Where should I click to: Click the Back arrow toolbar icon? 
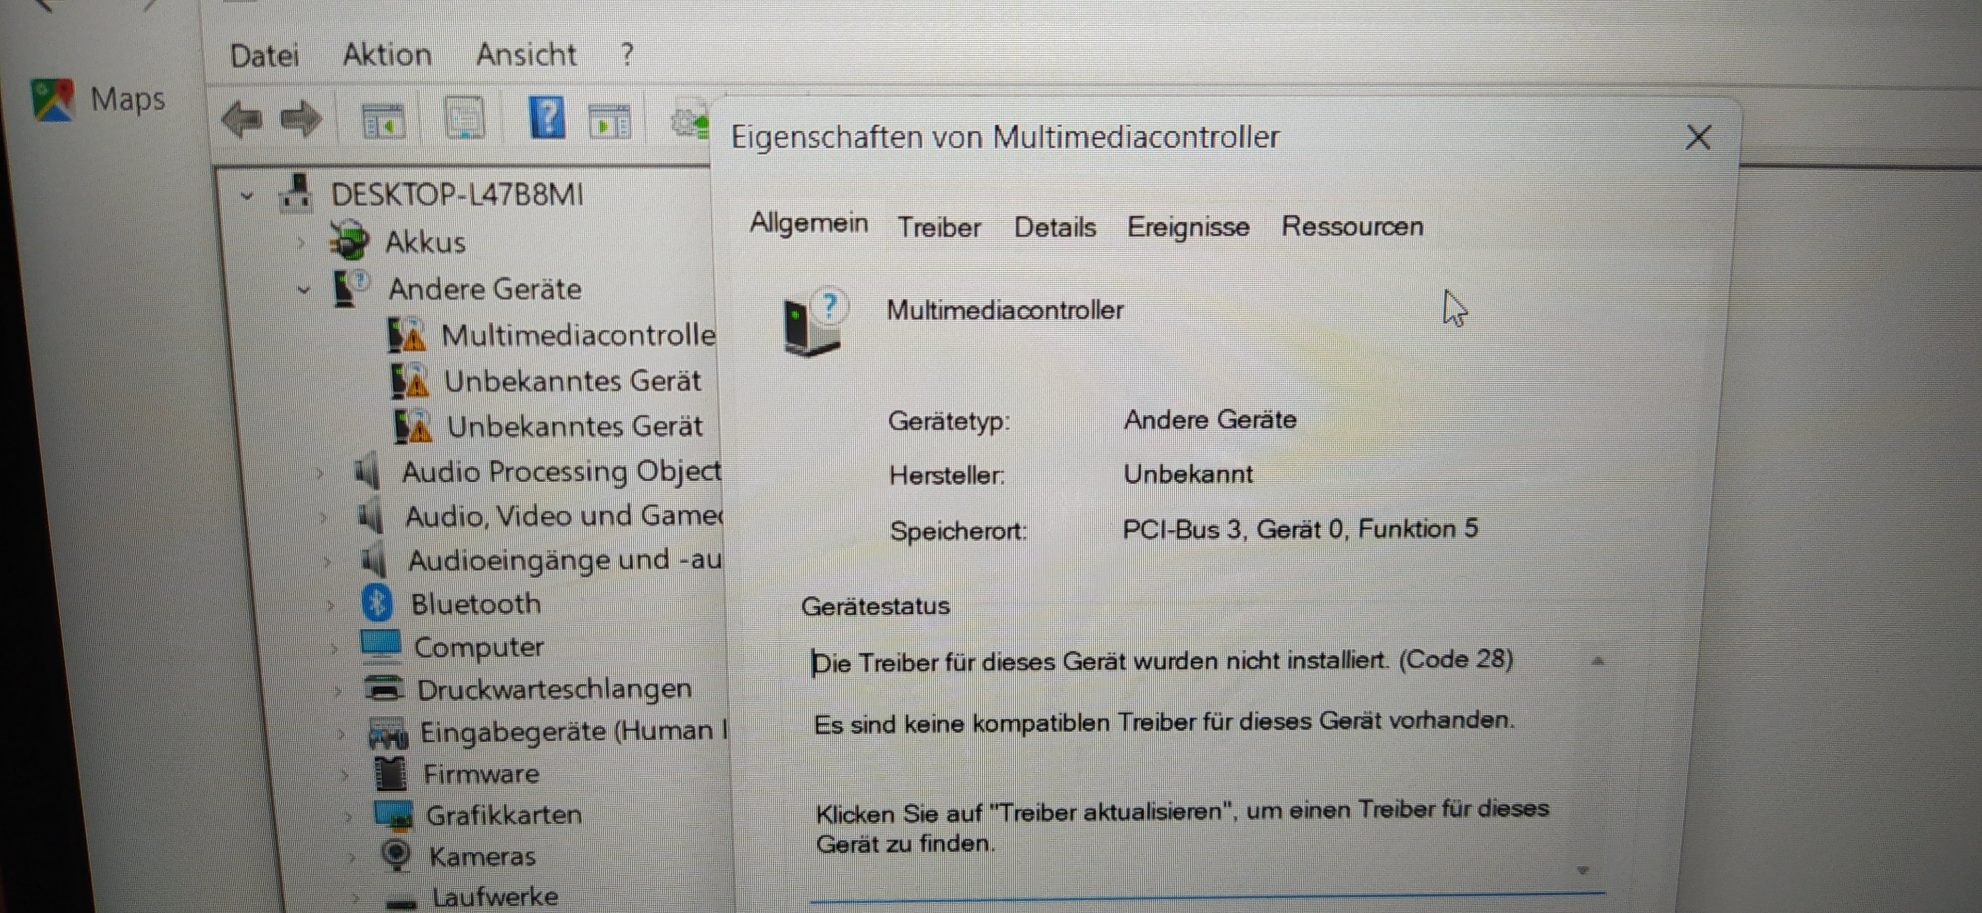(242, 119)
